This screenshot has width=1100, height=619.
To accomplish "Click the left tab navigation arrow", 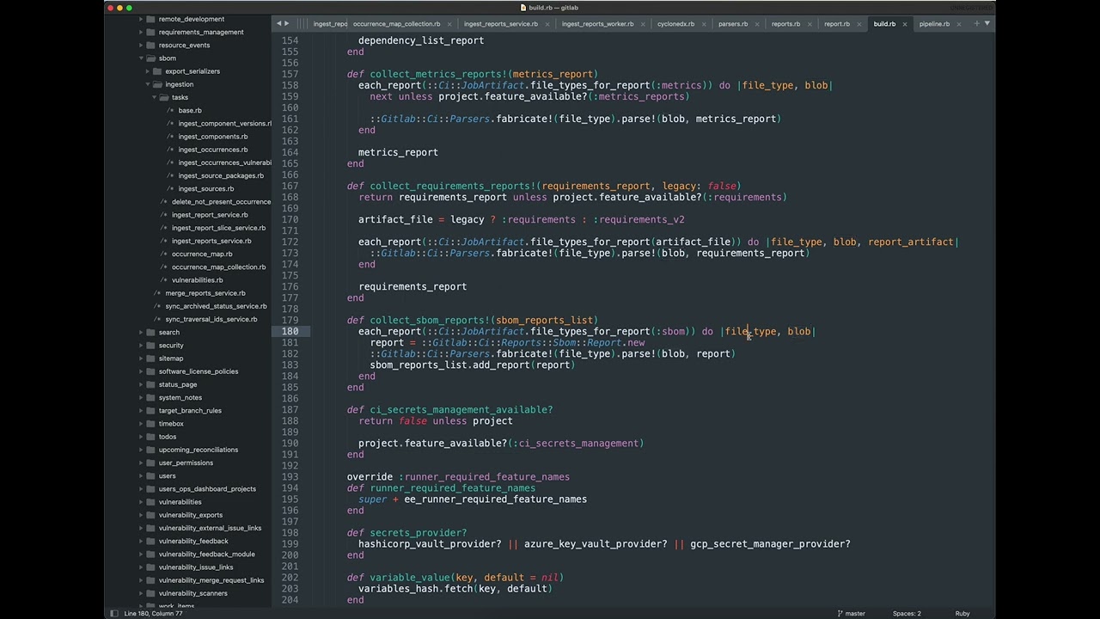I will tap(278, 23).
